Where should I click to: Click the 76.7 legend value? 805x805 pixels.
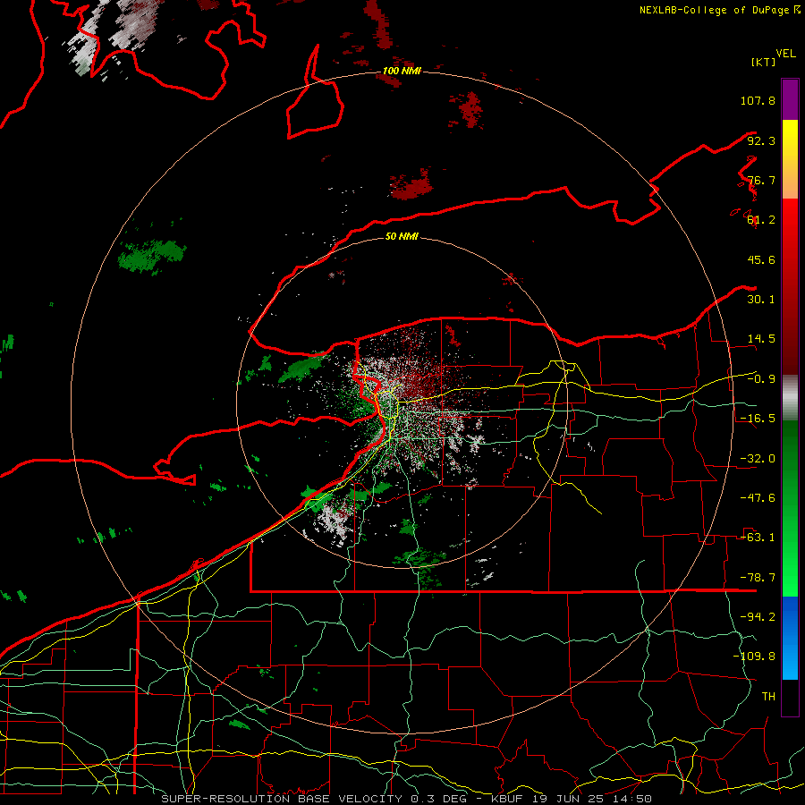click(x=761, y=180)
